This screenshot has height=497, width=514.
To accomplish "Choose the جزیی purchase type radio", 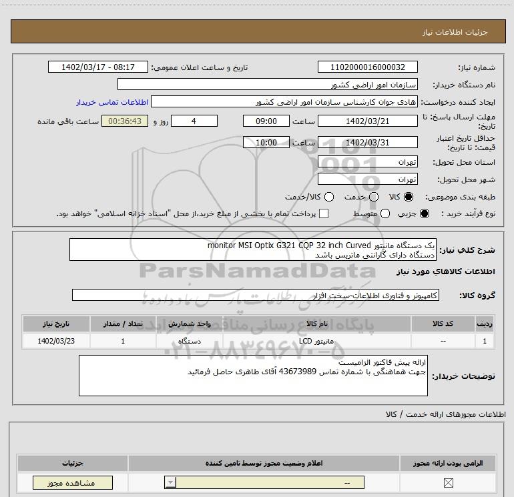I will (425, 213).
